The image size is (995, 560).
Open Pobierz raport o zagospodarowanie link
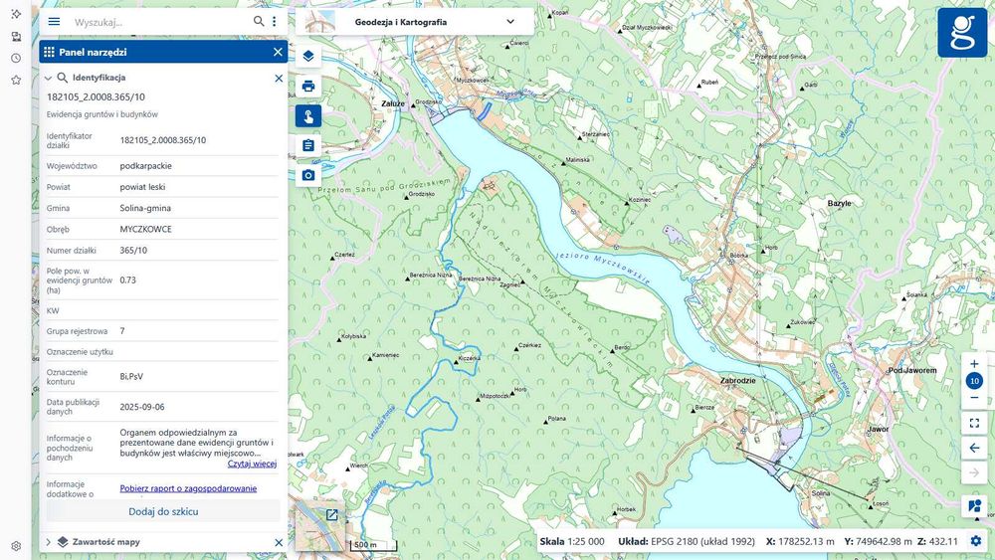(x=188, y=488)
